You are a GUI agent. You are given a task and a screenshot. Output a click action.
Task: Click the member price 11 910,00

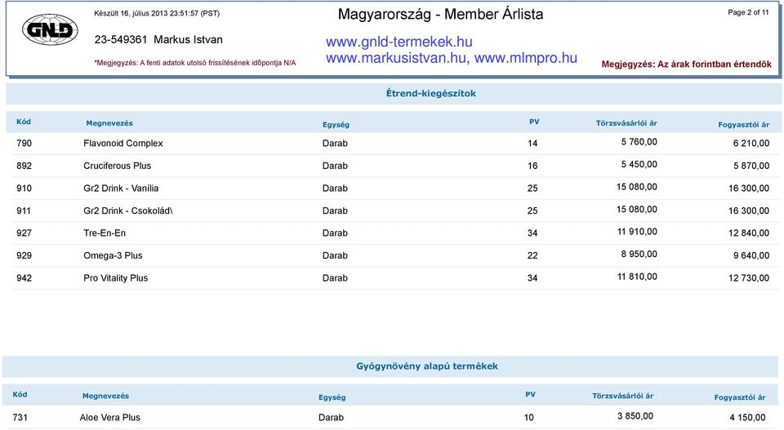point(637,232)
